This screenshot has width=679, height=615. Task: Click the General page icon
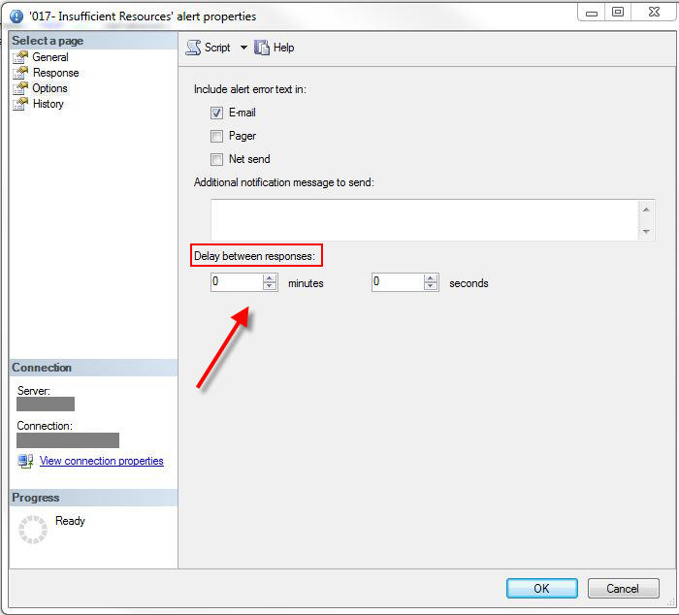[x=20, y=57]
